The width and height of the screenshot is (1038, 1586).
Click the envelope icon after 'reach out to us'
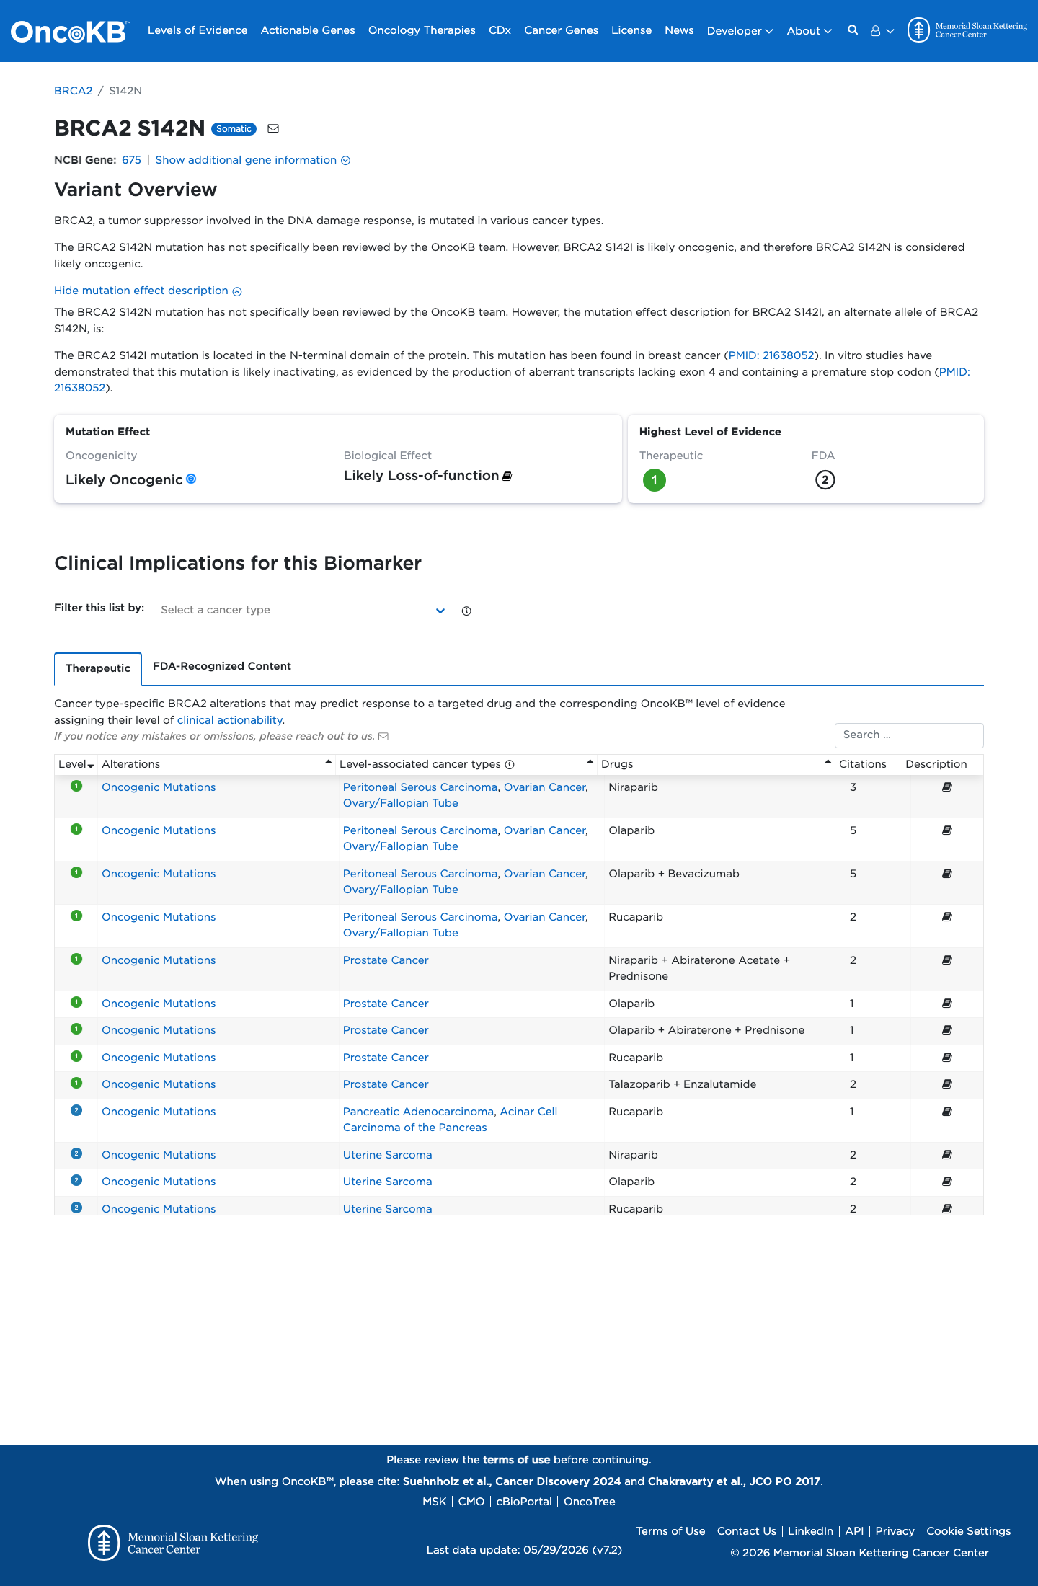[x=383, y=736]
